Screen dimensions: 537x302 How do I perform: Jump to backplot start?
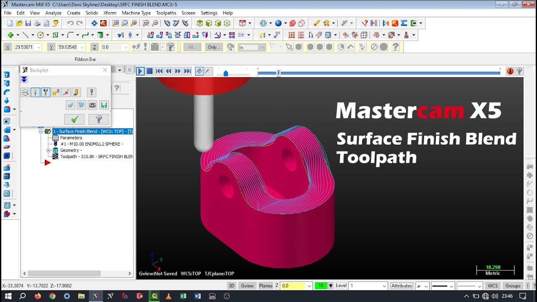point(159,71)
